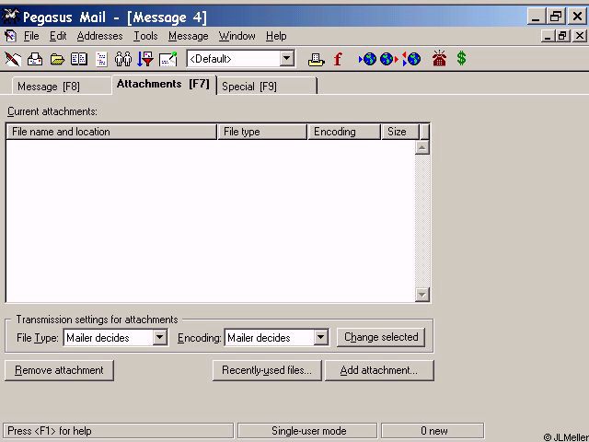Click the Pegasus document icon left of File
The image size is (589, 442).
pos(10,36)
